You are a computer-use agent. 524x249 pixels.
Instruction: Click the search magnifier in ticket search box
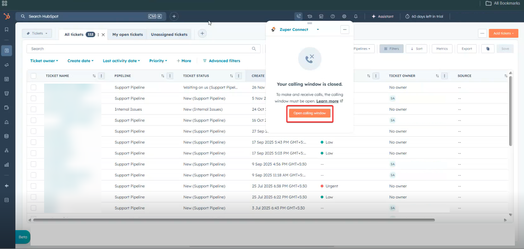coord(254,49)
